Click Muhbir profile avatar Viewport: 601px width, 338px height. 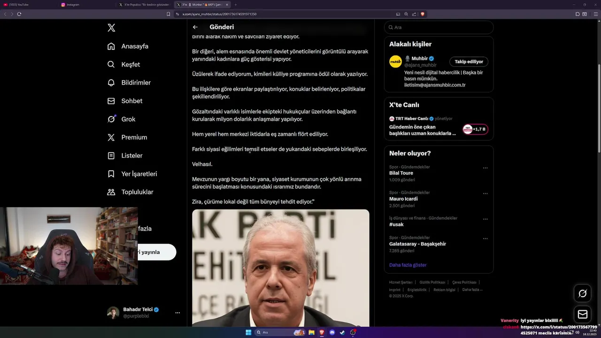point(395,61)
